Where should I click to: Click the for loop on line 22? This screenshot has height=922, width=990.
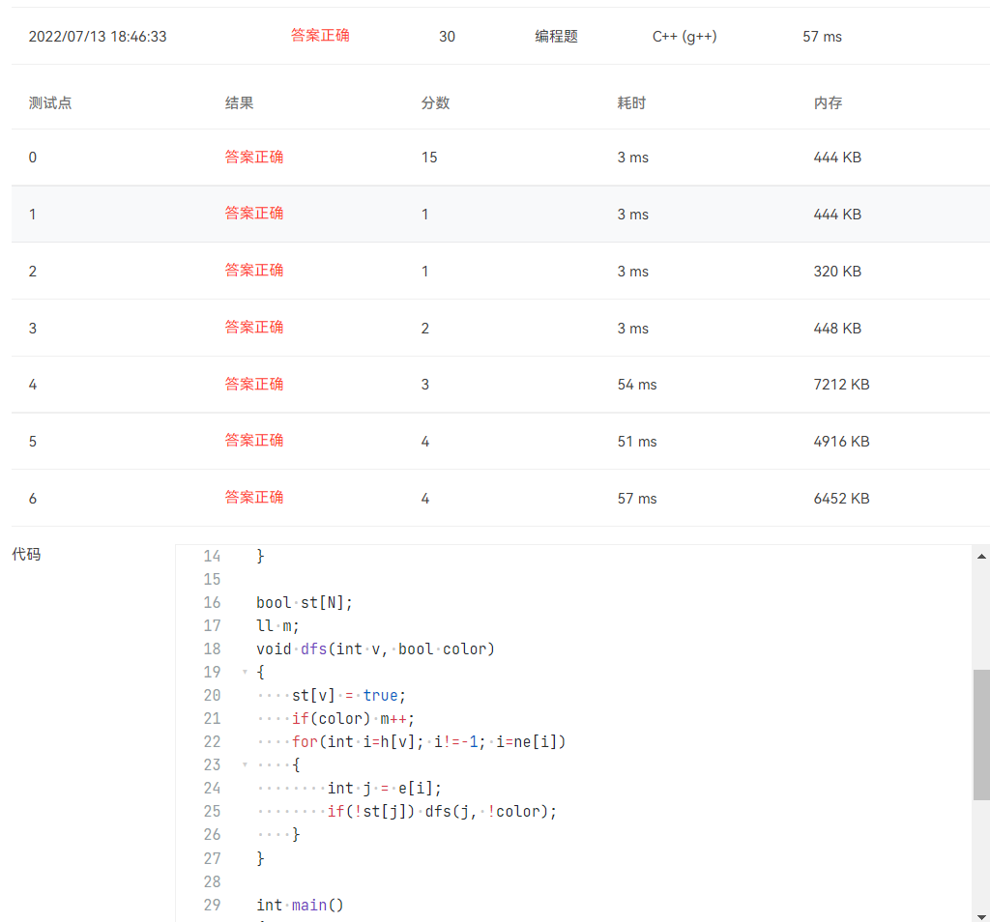coord(428,741)
